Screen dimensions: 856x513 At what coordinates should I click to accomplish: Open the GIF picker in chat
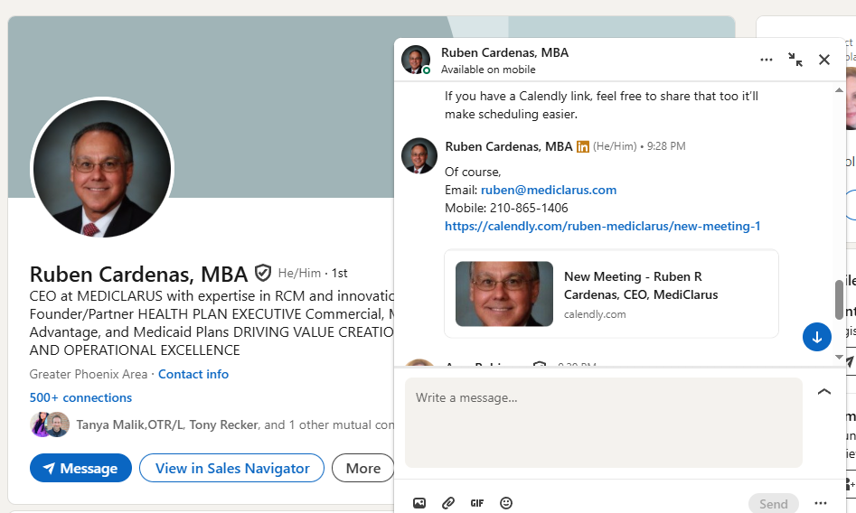(477, 503)
